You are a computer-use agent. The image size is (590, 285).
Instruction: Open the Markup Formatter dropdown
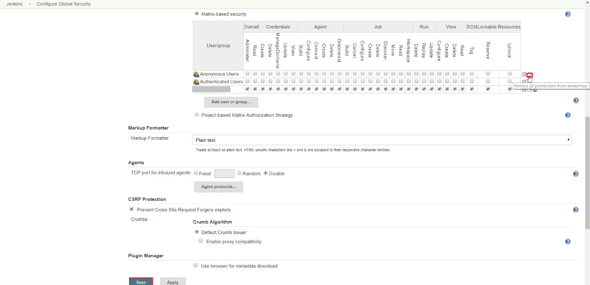pos(382,140)
